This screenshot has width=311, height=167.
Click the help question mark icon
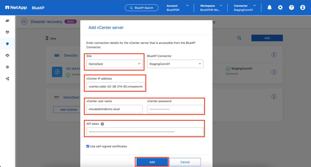291,7
